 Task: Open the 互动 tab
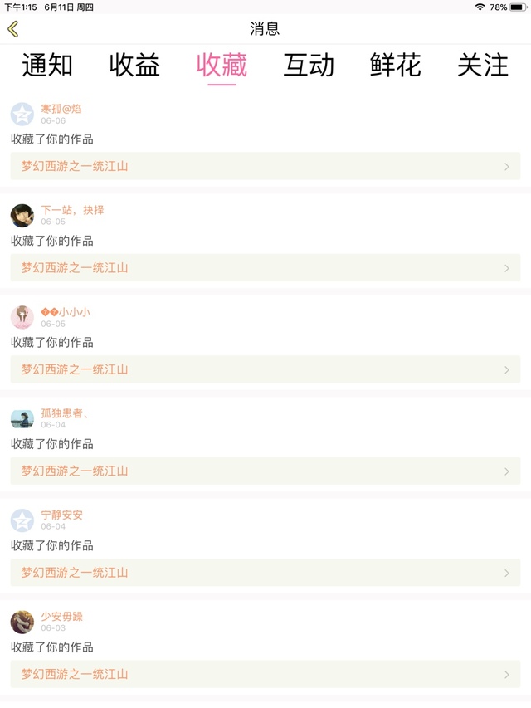point(309,65)
